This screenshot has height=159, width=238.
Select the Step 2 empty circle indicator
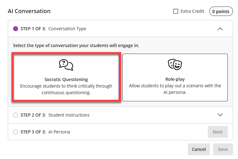click(16, 115)
